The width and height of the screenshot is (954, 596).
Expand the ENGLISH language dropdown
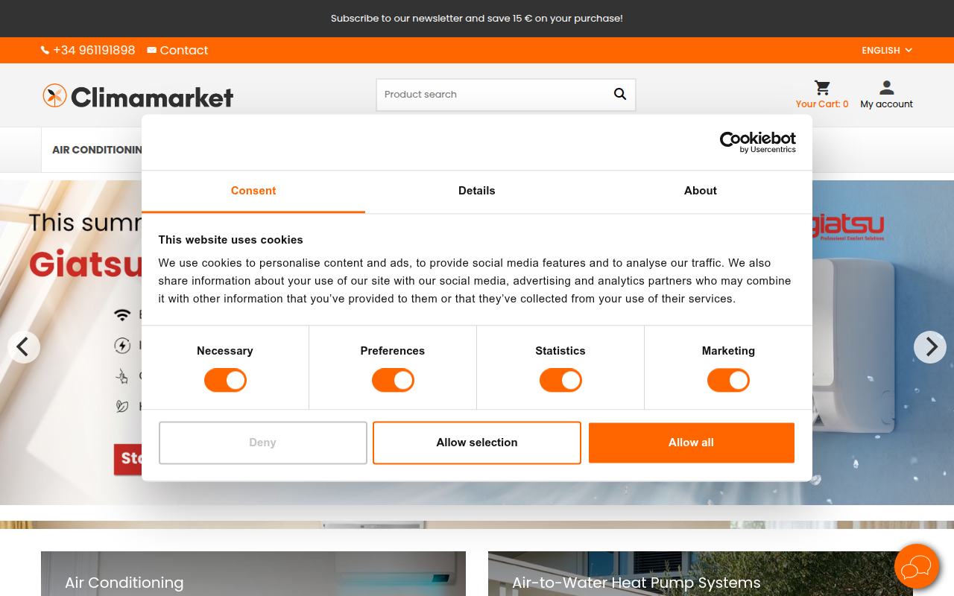[x=887, y=51]
